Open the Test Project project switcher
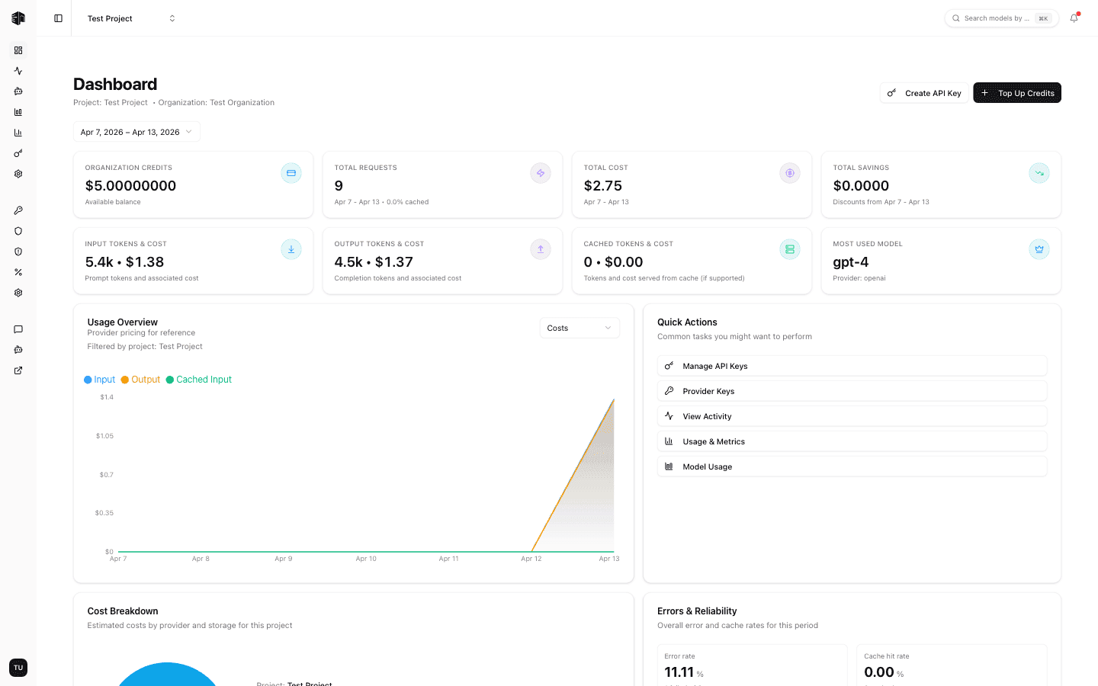 [130, 18]
